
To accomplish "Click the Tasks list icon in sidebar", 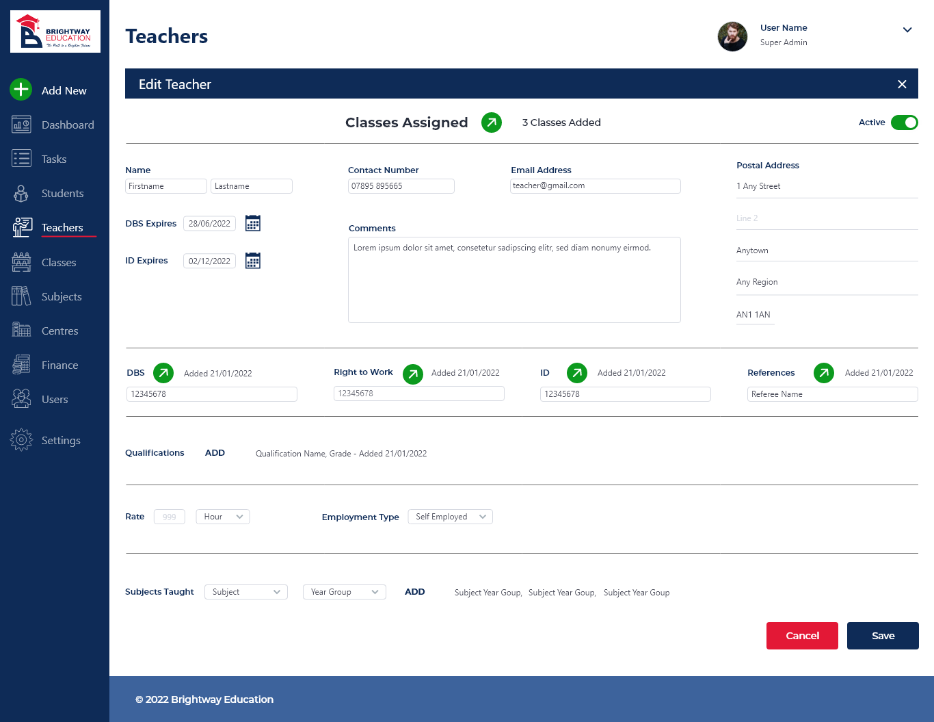I will click(21, 159).
